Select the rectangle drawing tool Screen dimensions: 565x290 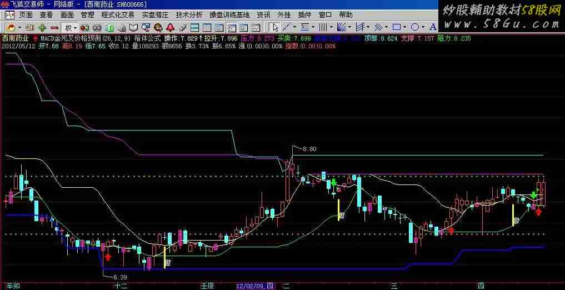[x=396, y=27]
